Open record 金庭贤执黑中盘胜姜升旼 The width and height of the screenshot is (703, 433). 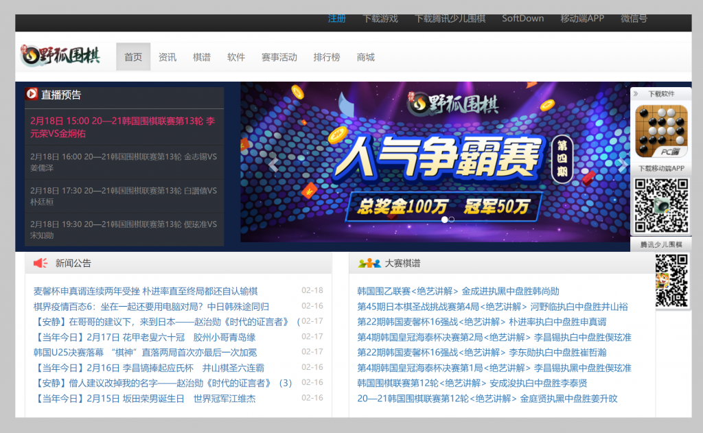click(x=487, y=399)
